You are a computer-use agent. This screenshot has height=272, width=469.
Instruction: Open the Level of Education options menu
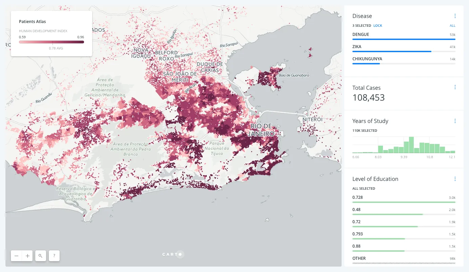point(455,179)
